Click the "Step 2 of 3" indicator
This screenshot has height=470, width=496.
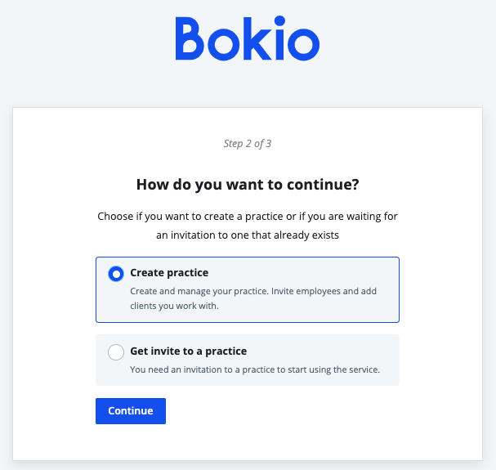tap(248, 144)
